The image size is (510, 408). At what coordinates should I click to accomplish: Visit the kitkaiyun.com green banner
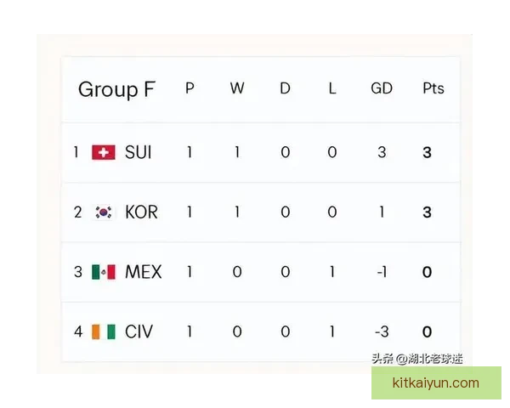pos(435,382)
